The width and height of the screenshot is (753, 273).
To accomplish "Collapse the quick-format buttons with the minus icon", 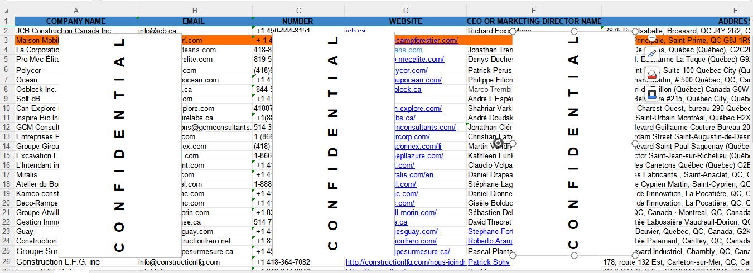I will coord(651,37).
